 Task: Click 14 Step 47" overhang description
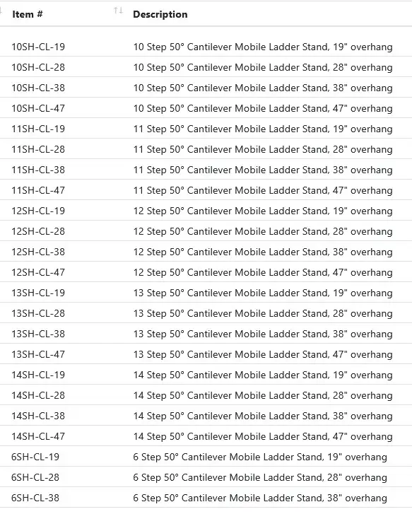tap(263, 436)
